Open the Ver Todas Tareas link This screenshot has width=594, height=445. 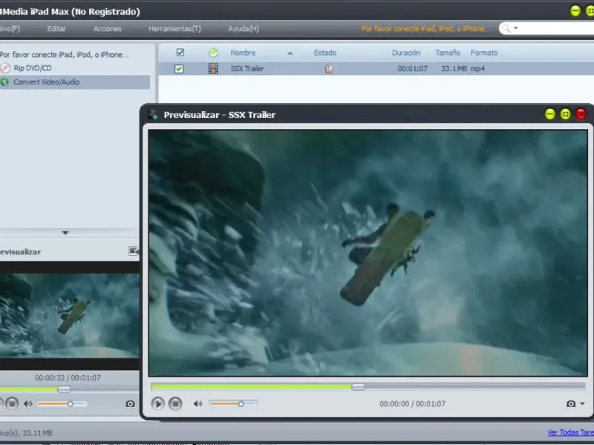pos(571,432)
